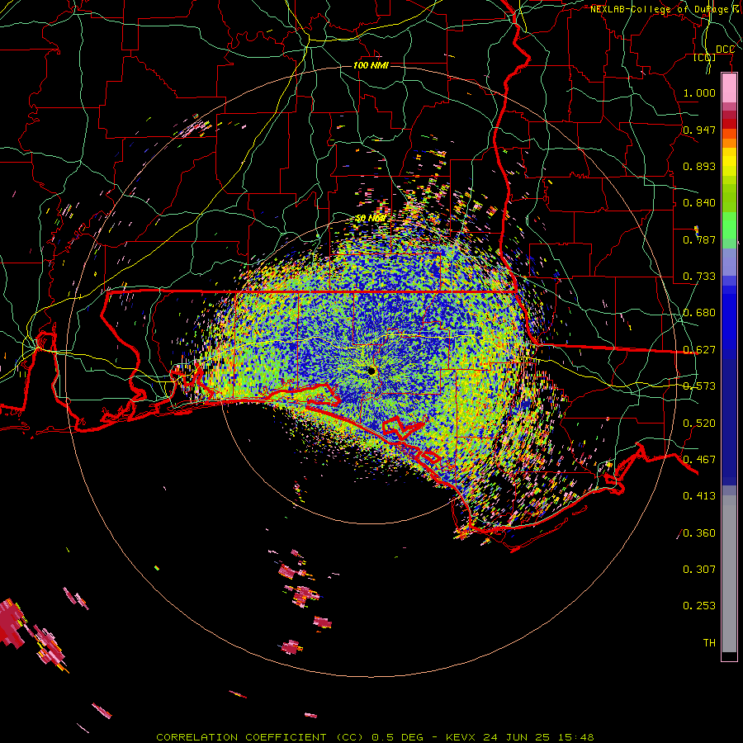
Task: Click the 0.573 legend value
Action: pyautogui.click(x=699, y=386)
